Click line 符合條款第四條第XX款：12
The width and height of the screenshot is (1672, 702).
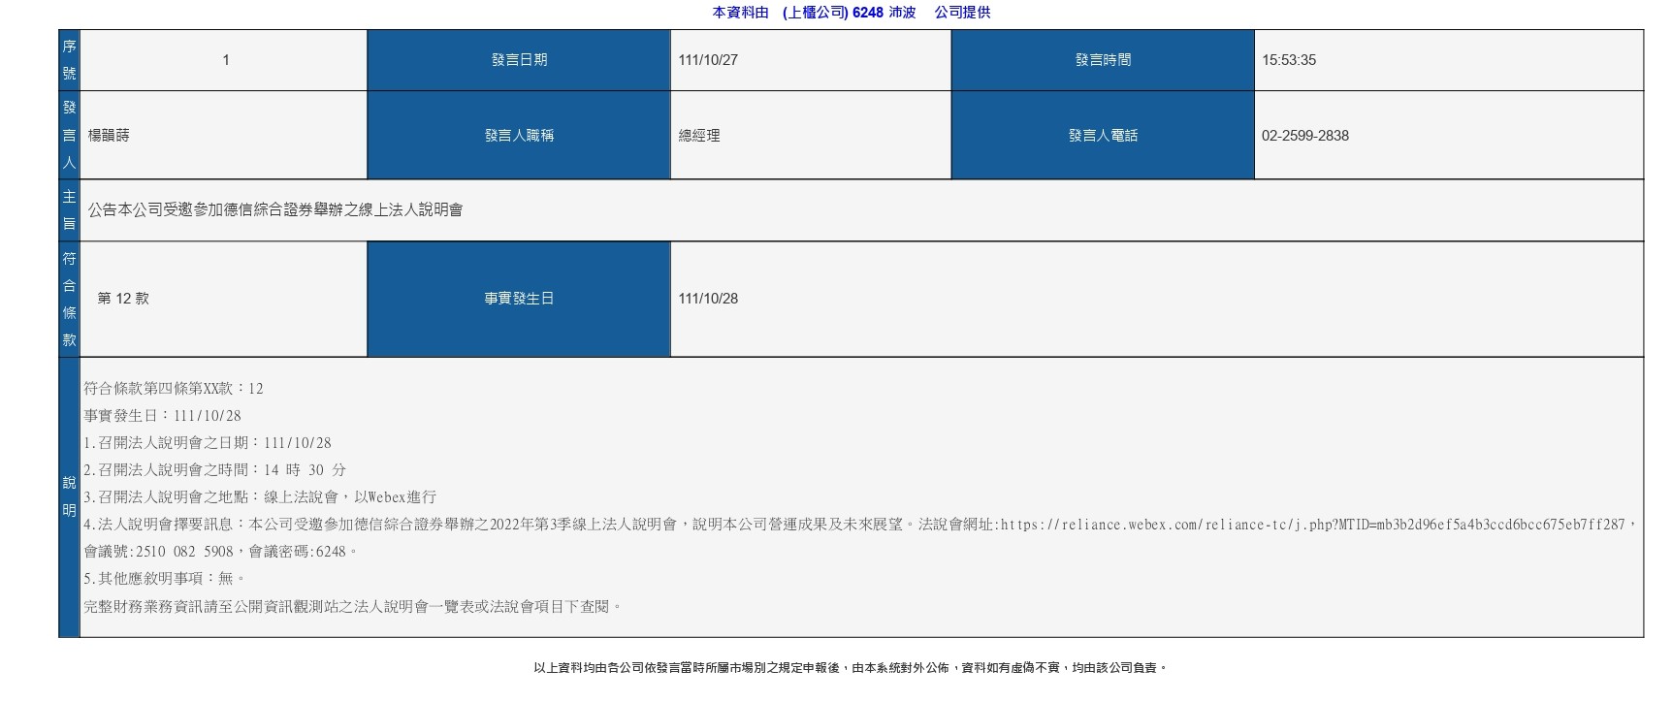coord(174,389)
